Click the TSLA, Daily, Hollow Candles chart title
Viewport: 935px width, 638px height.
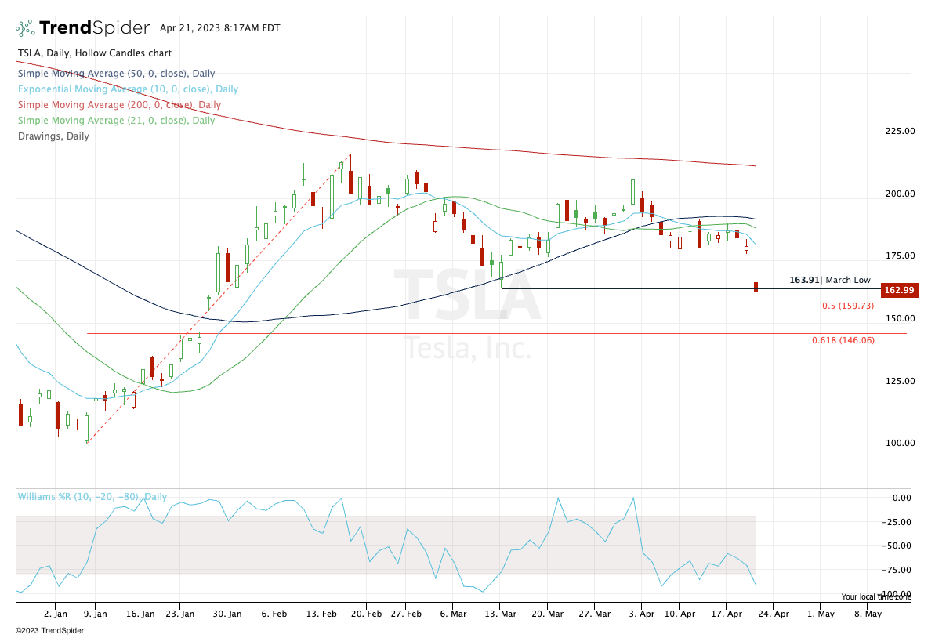pos(95,53)
